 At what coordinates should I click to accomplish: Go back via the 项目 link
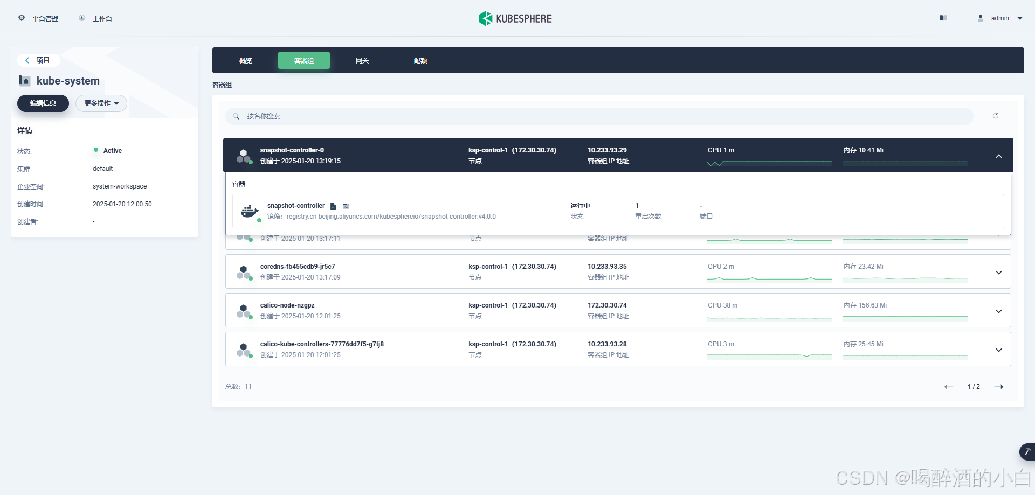38,60
